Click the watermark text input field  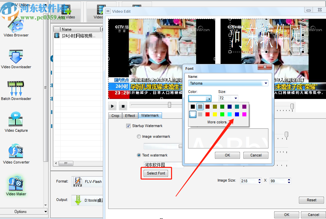[x=163, y=165]
